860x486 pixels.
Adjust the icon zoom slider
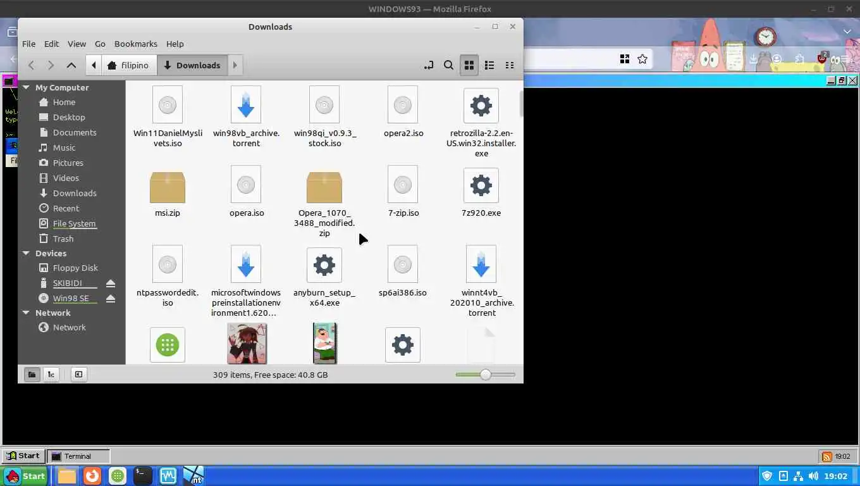[x=485, y=375]
